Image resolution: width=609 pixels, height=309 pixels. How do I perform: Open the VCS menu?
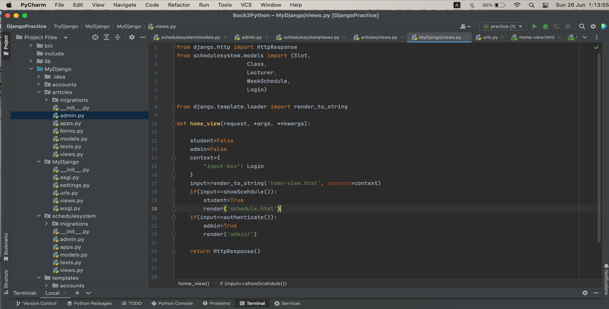coord(246,5)
